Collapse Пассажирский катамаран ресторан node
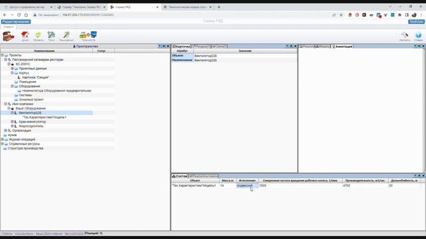Viewport: 426px width, 239px height. pyautogui.click(x=5, y=59)
